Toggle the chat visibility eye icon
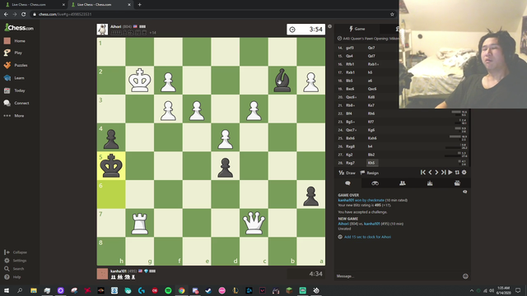The image size is (527, 296). tap(464, 192)
